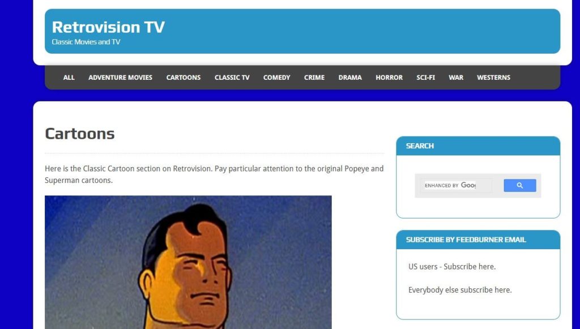This screenshot has width=580, height=329.
Task: Click the Retrovision TV site title
Action: coord(108,27)
